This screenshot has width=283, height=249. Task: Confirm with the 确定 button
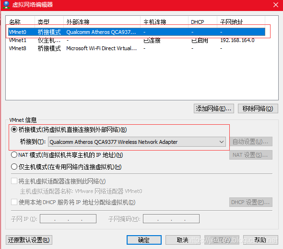(144, 240)
